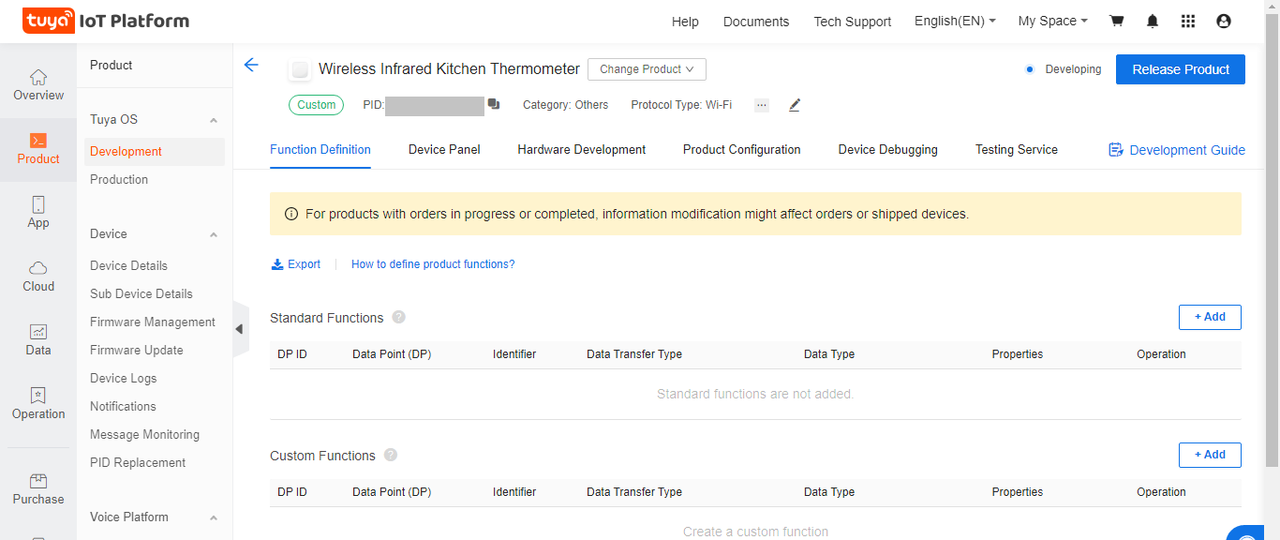The height and width of the screenshot is (540, 1280).
Task: Expand the English(EN) language dropdown
Action: click(x=955, y=21)
